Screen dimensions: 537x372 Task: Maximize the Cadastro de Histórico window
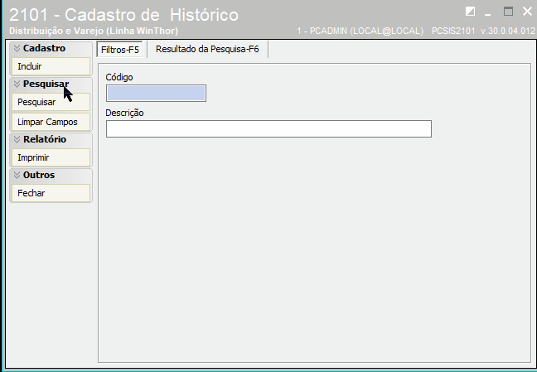point(508,12)
